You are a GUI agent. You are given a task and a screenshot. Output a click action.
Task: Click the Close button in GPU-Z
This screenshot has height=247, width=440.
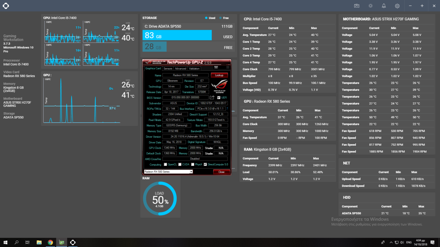pos(221,172)
